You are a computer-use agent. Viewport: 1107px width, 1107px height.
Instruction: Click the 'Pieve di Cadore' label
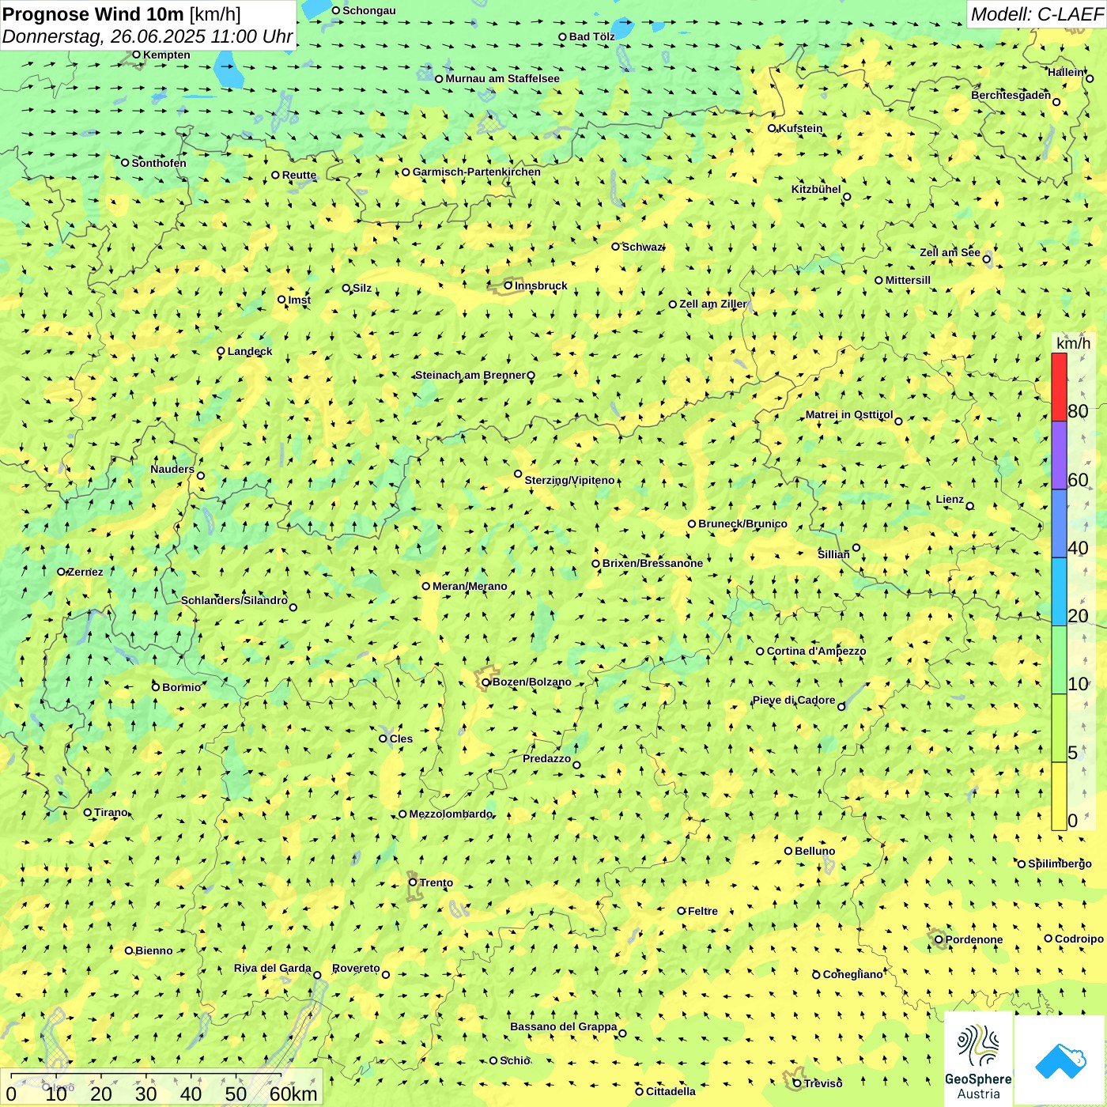[x=794, y=700]
